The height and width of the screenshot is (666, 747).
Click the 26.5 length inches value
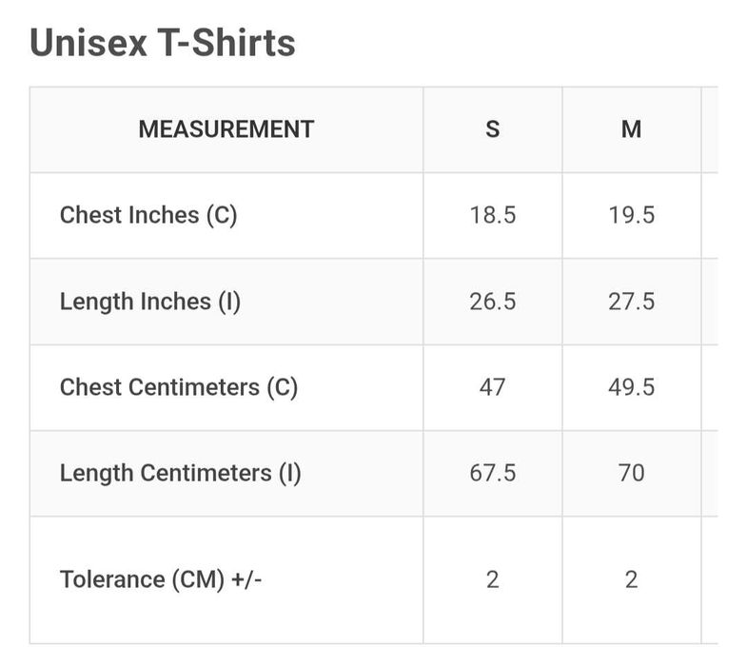point(492,302)
